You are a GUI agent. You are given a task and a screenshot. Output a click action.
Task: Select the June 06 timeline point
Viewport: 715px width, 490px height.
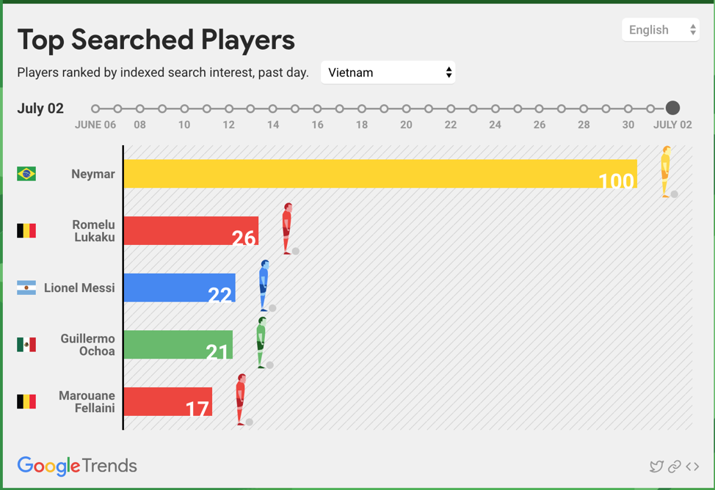click(95, 109)
